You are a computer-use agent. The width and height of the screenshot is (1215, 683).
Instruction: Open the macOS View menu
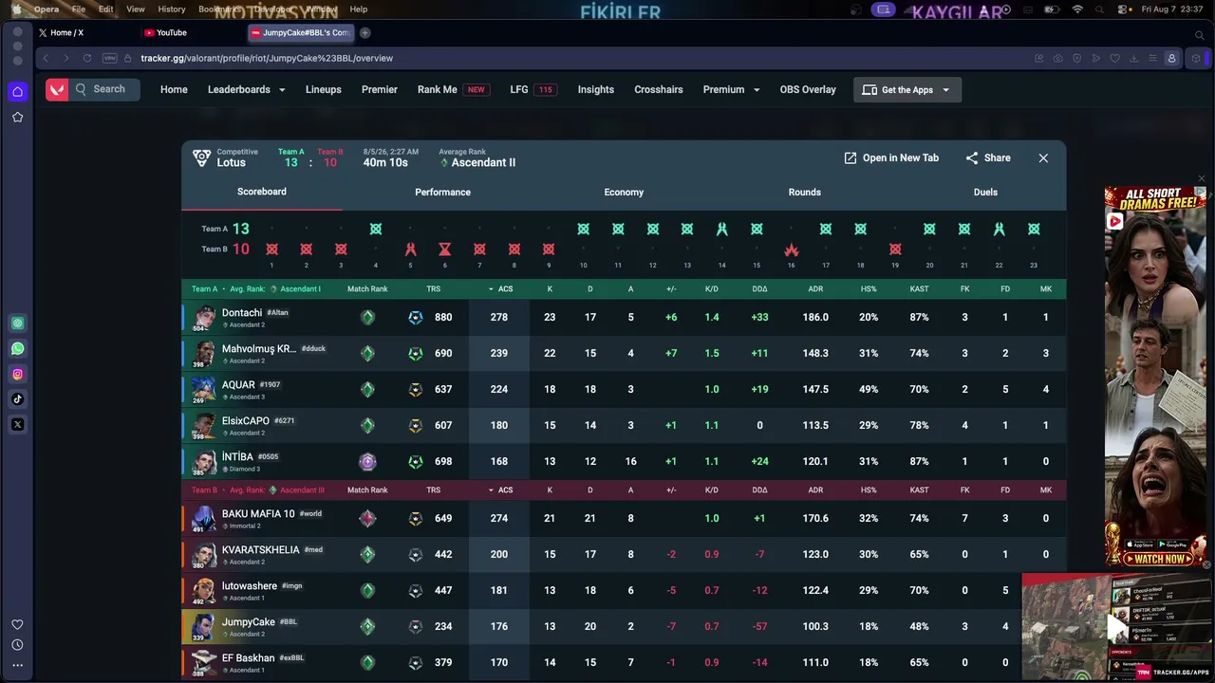pos(136,9)
